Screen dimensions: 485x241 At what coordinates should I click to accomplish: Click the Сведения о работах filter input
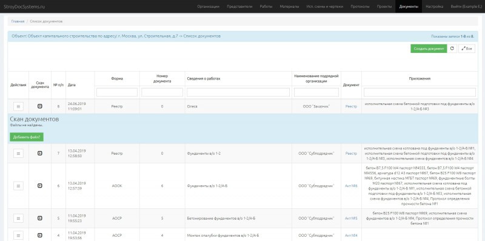coord(238,92)
